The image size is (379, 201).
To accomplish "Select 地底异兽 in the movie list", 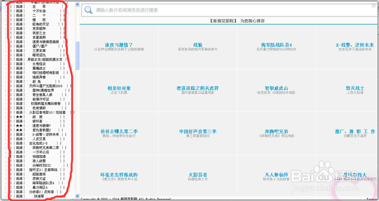I will point(39,77).
